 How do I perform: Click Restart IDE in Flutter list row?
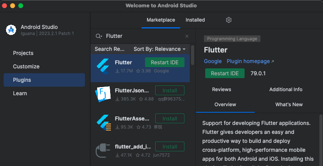click(165, 63)
